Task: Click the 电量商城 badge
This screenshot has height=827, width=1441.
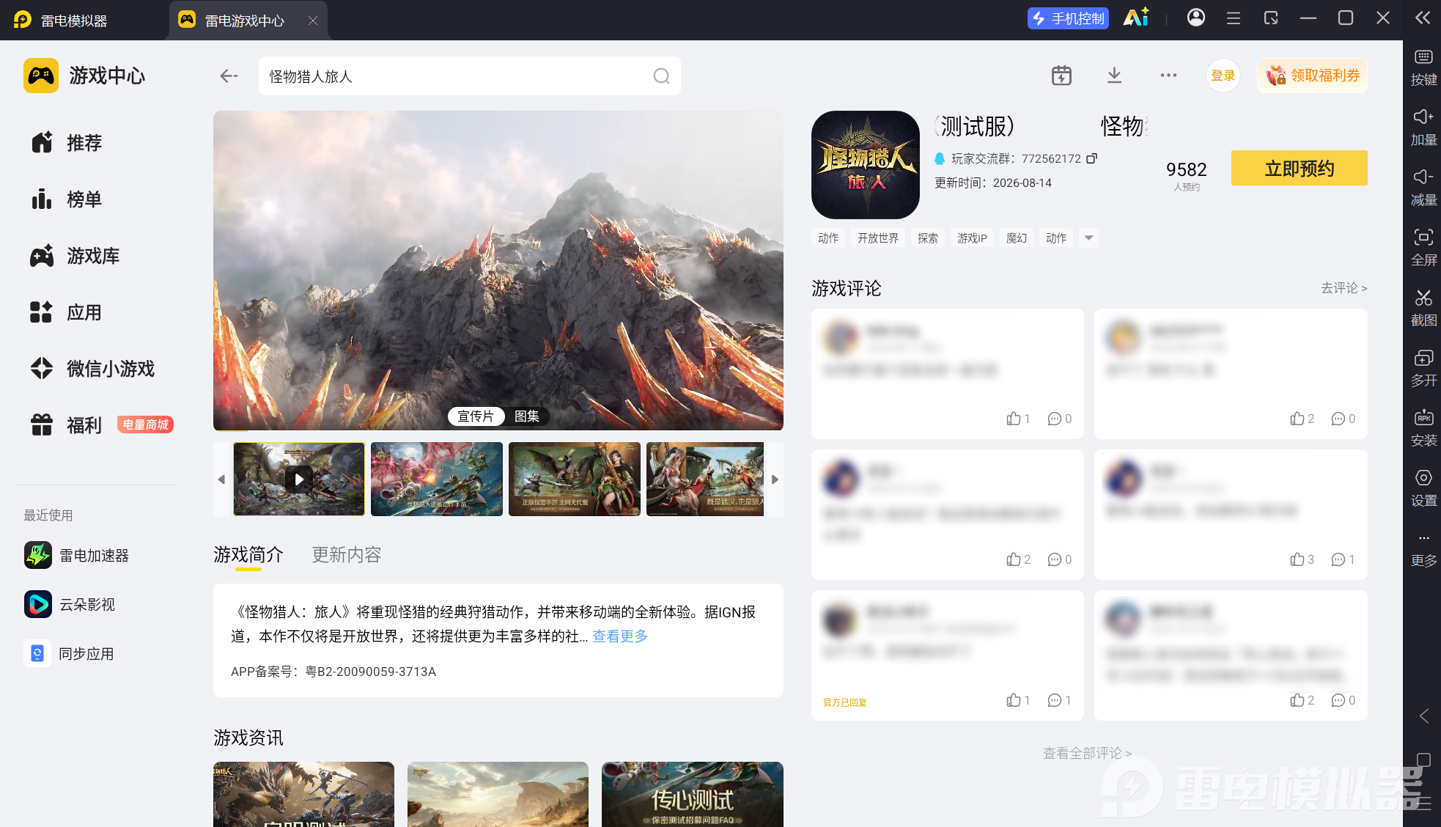Action: coord(145,425)
